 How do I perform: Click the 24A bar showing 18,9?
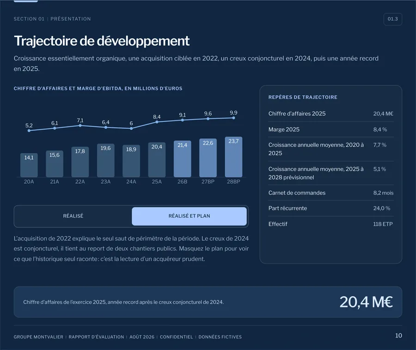point(131,161)
